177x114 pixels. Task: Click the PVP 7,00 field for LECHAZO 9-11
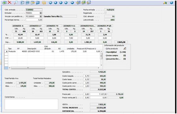(71, 38)
